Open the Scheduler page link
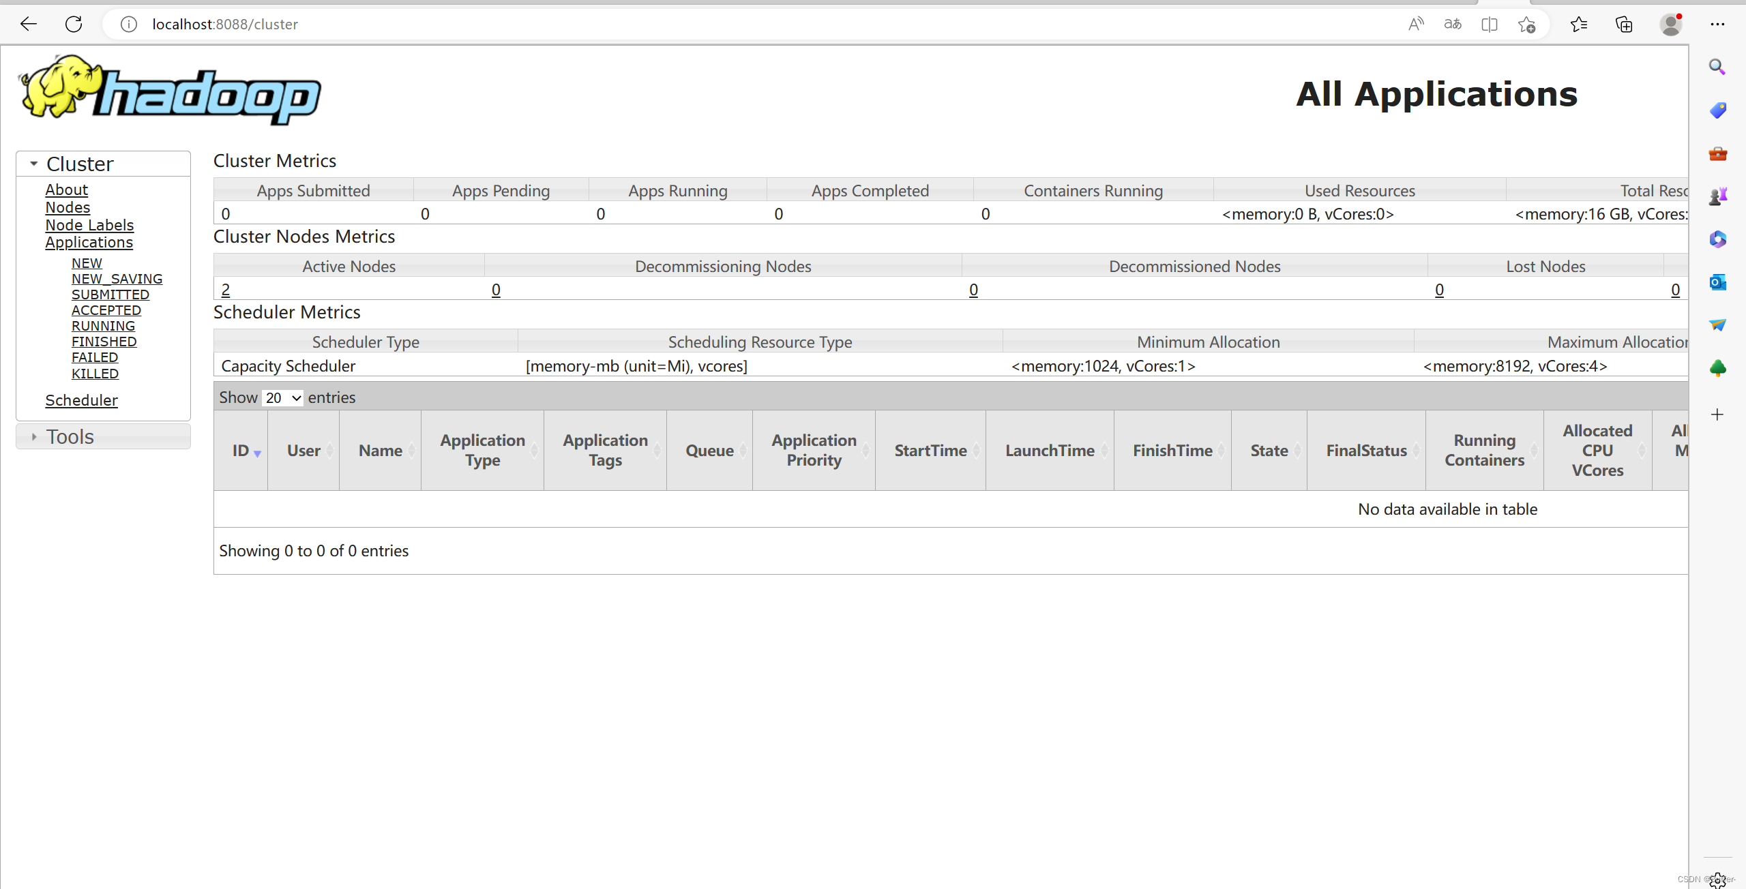Image resolution: width=1746 pixels, height=889 pixels. [81, 400]
